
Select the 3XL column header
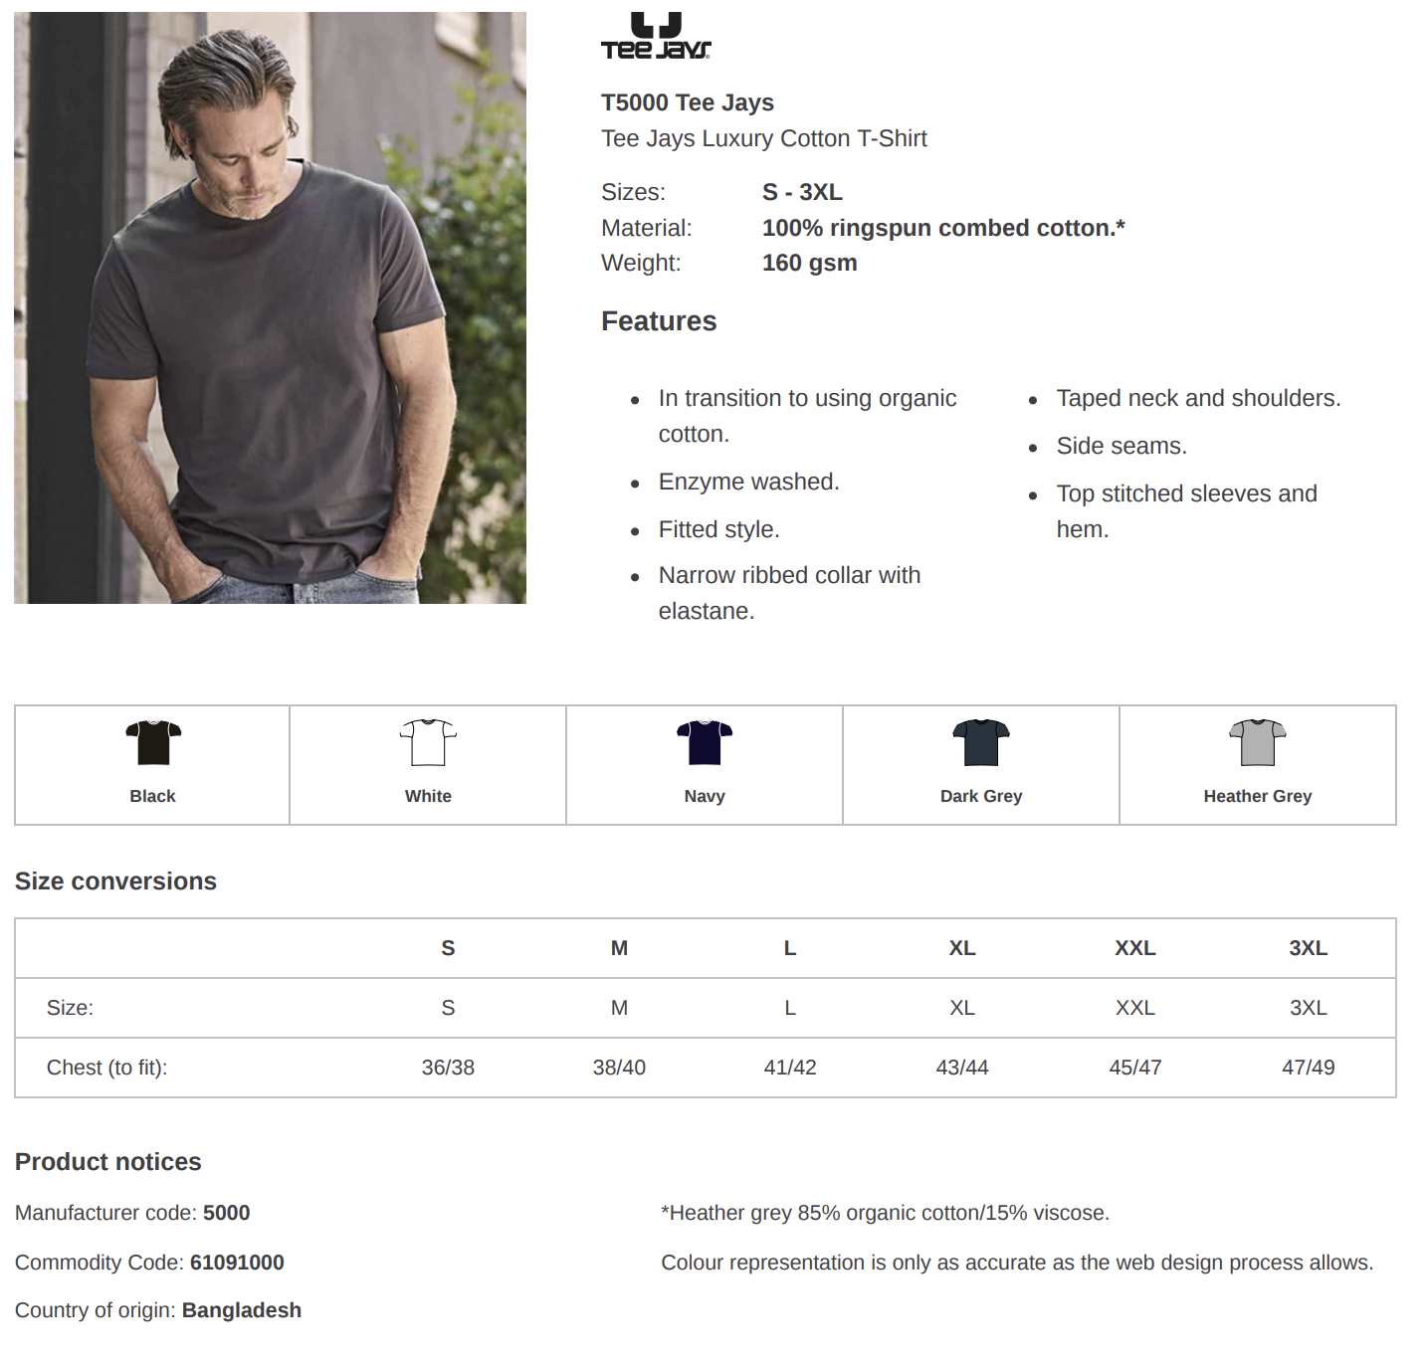coord(1309,948)
